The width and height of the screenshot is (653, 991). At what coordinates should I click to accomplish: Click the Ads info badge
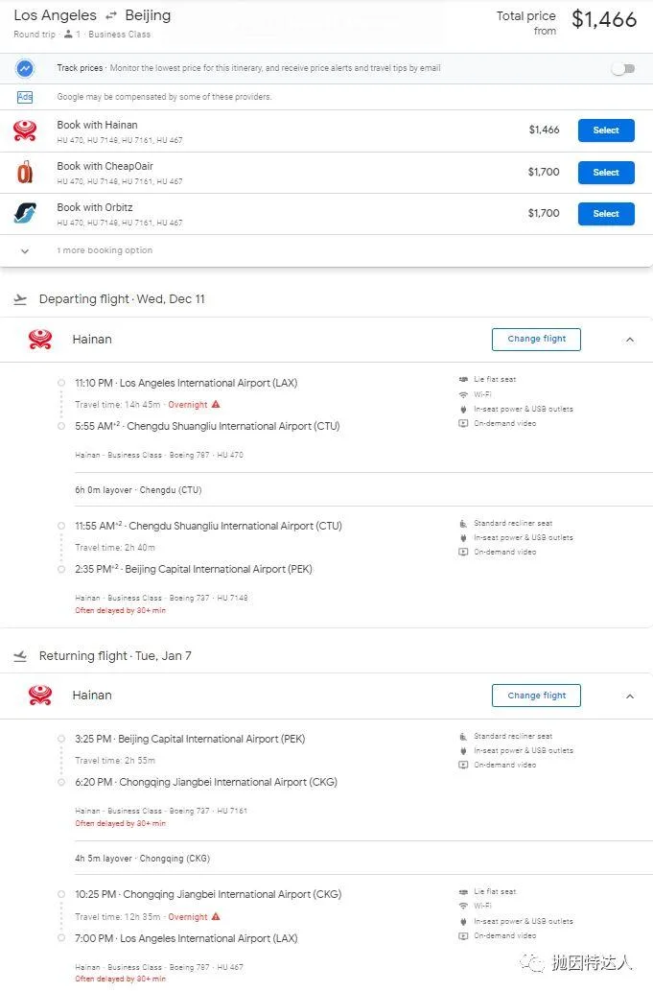[x=25, y=97]
